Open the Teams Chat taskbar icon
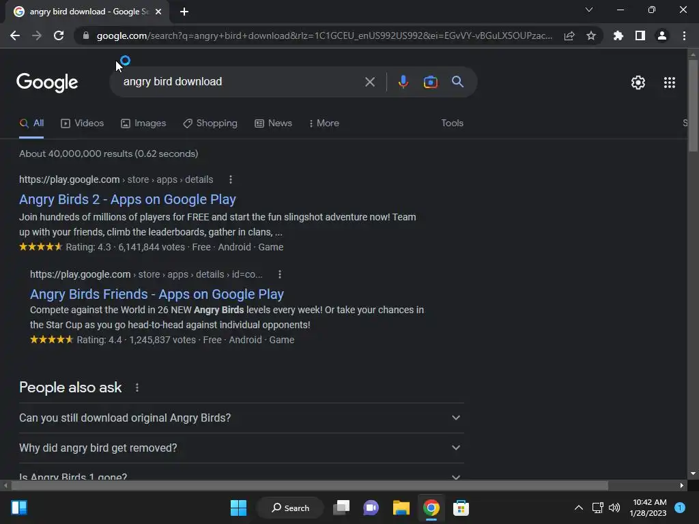The image size is (699, 524). (x=371, y=508)
